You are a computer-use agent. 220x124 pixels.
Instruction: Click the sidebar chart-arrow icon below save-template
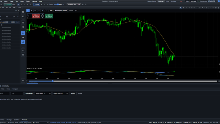[23, 17]
